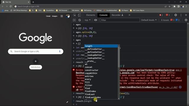Image resolution: width=189 pixels, height=106 pixels.
Task: Open the VM Personal bookmark folder
Action: point(61,11)
